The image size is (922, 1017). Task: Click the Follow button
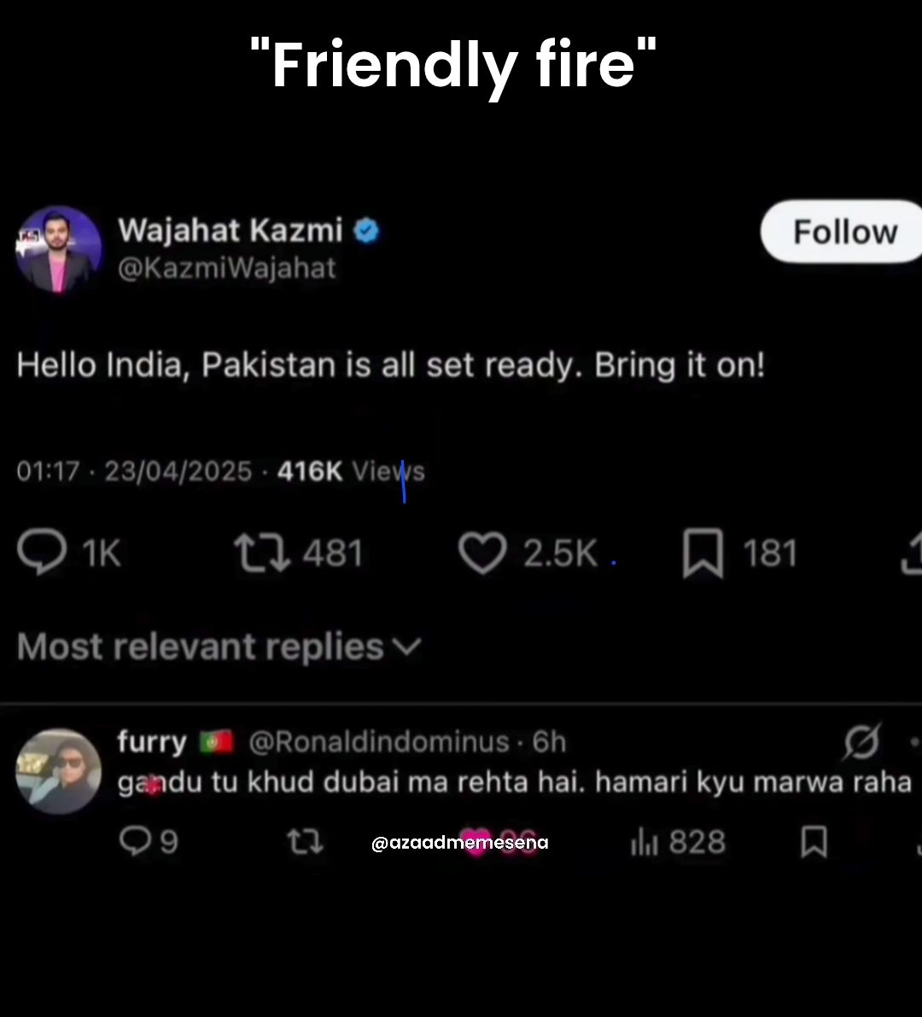coord(842,231)
